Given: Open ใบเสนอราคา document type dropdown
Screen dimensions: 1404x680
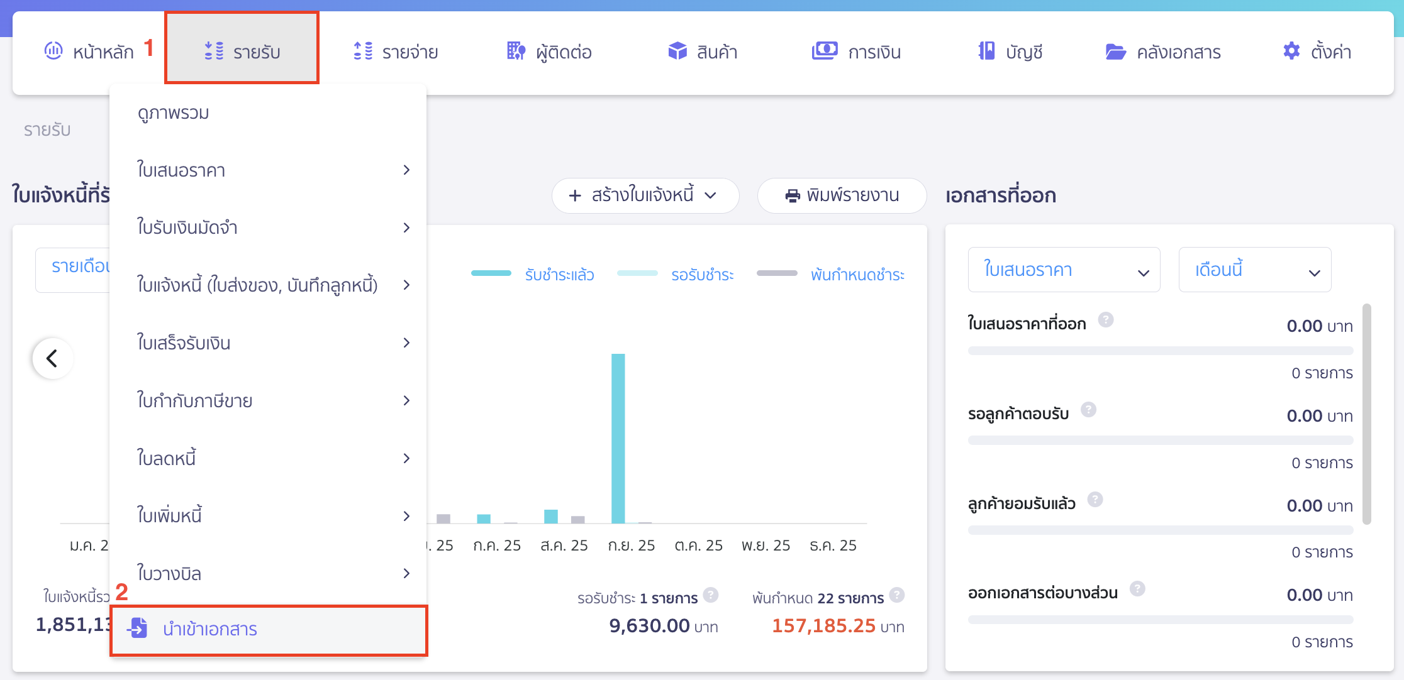Looking at the screenshot, I should click(x=1064, y=270).
